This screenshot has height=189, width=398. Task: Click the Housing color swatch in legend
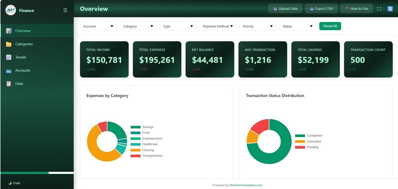click(x=136, y=150)
